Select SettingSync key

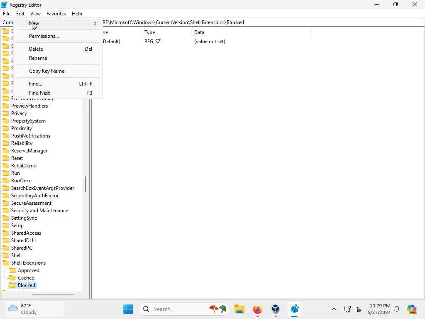pos(24,218)
